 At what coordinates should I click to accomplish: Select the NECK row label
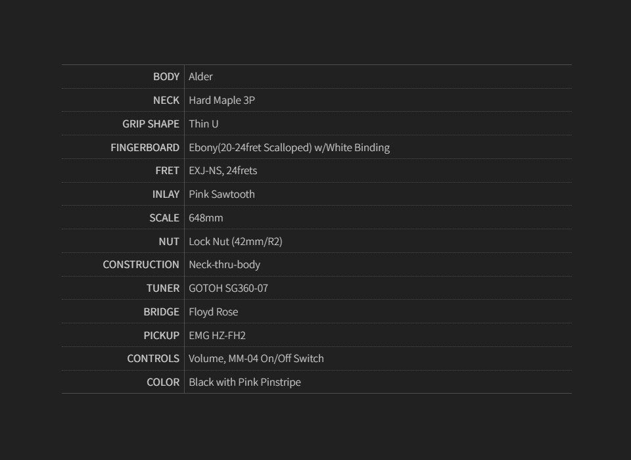click(x=166, y=101)
